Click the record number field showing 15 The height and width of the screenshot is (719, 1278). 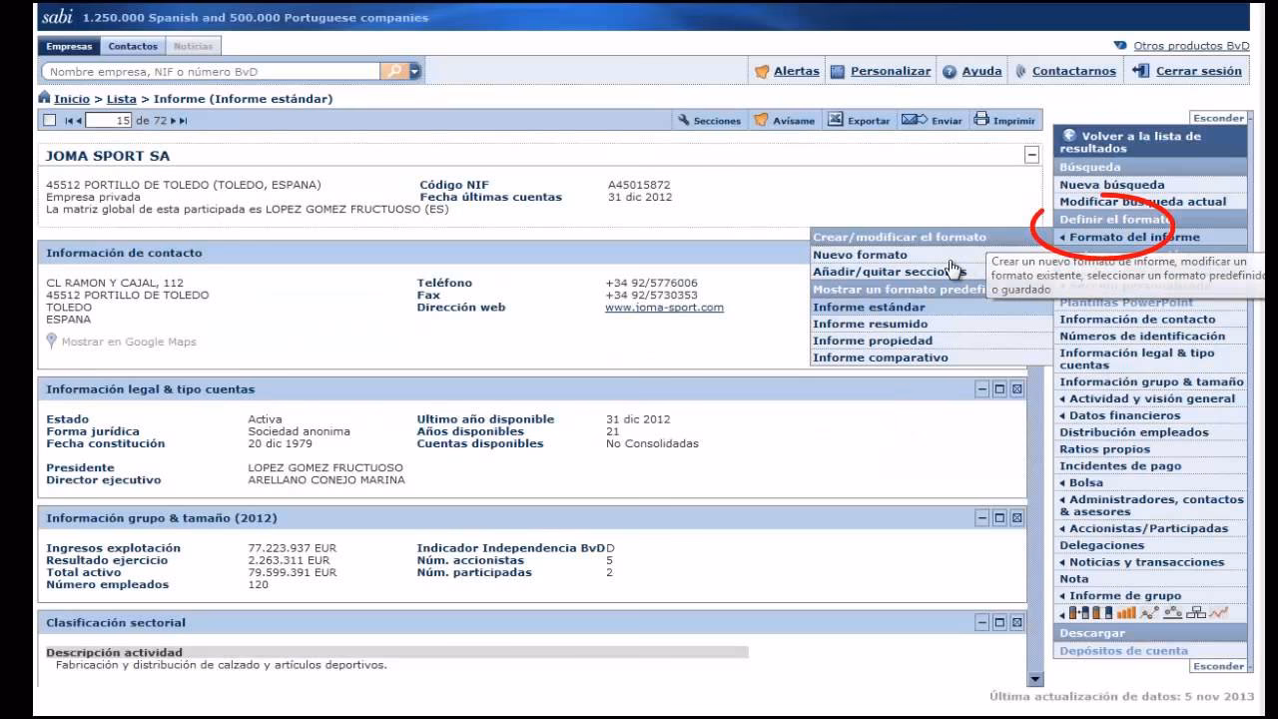(x=109, y=121)
